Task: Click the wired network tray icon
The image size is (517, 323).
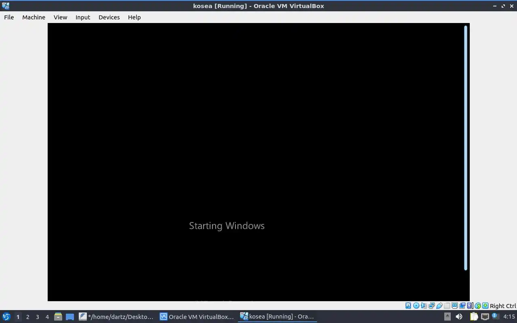Action: (485, 317)
